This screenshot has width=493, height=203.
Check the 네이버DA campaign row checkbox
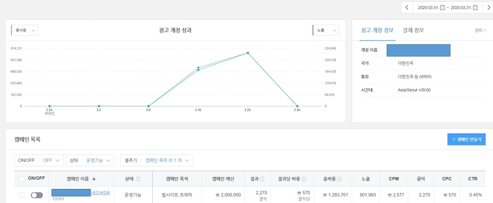coord(22,195)
